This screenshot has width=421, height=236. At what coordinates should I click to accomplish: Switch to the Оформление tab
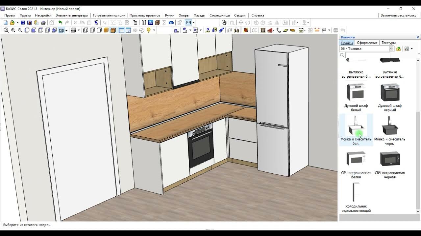pyautogui.click(x=367, y=43)
